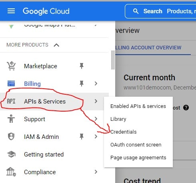Choose OAuth consent screen

click(136, 145)
